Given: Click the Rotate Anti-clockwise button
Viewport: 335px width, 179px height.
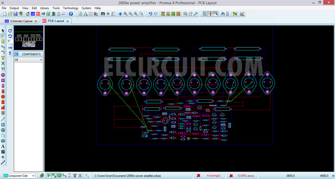Looking at the screenshot, I should click(x=10, y=36).
